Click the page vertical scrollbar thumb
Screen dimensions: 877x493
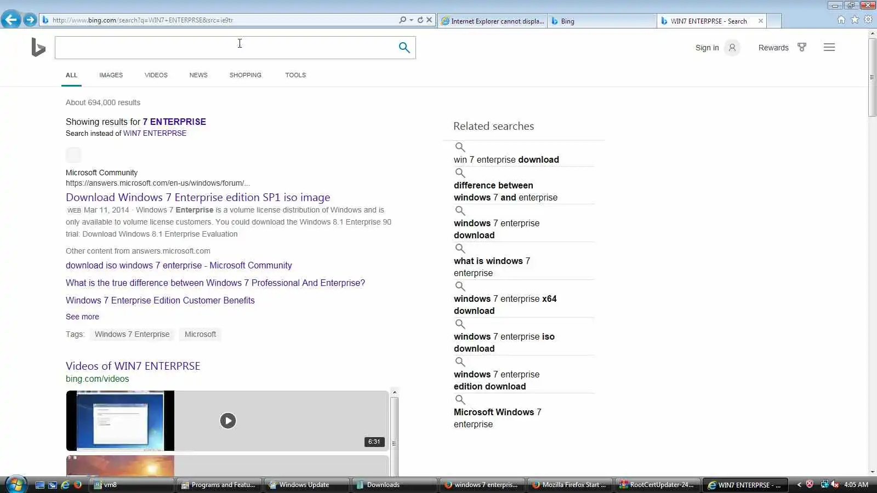point(872,77)
